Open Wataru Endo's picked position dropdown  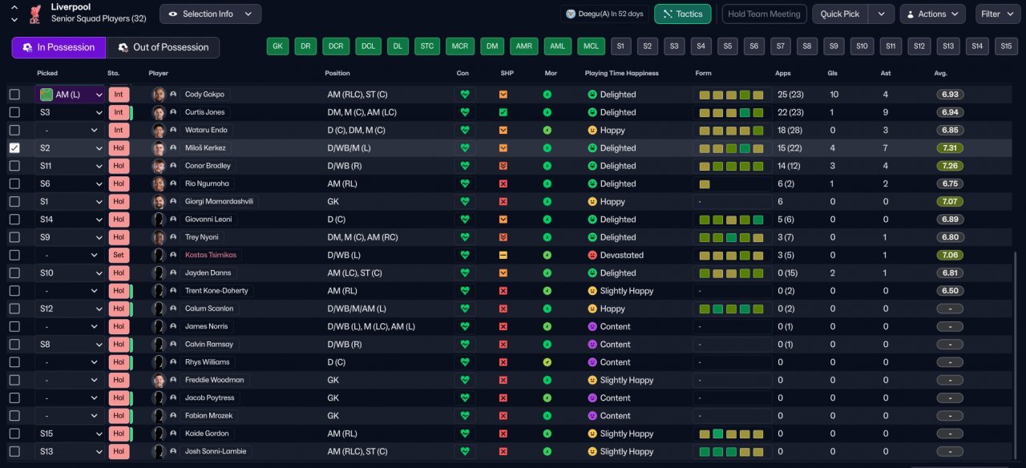point(71,130)
